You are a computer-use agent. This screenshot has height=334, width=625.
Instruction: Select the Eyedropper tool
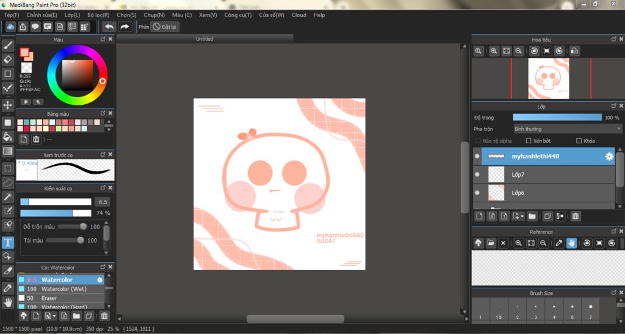(x=7, y=288)
